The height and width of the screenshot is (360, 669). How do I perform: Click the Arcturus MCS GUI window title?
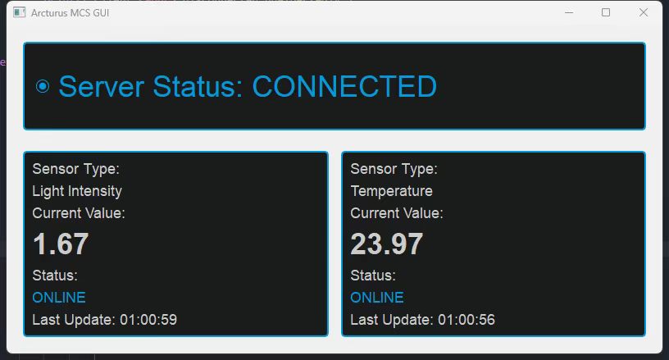coord(70,13)
